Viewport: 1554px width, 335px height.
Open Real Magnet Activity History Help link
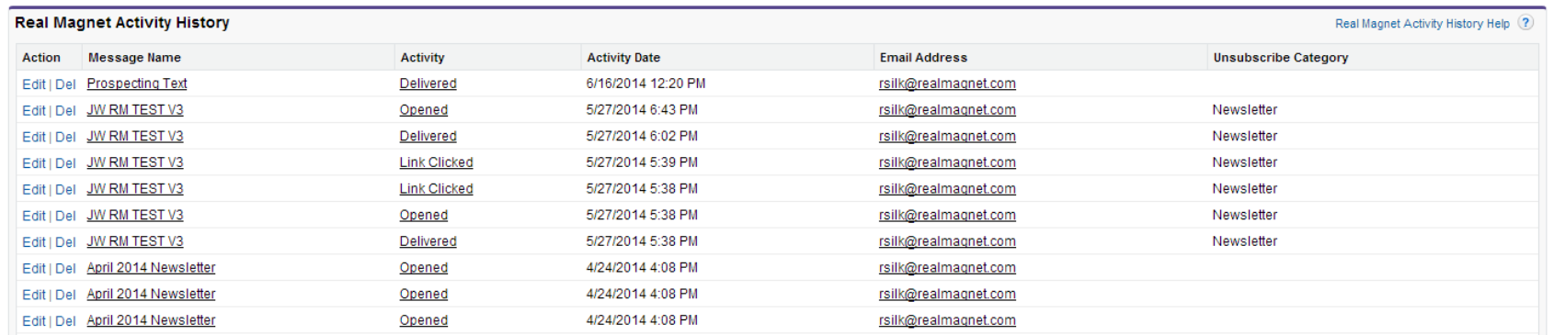pos(1422,24)
